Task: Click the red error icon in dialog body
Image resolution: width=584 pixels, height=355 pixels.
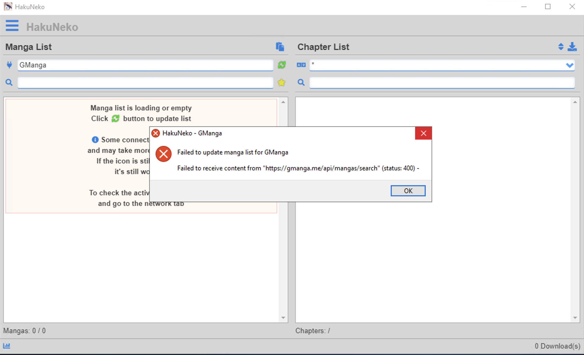Action: (164, 154)
